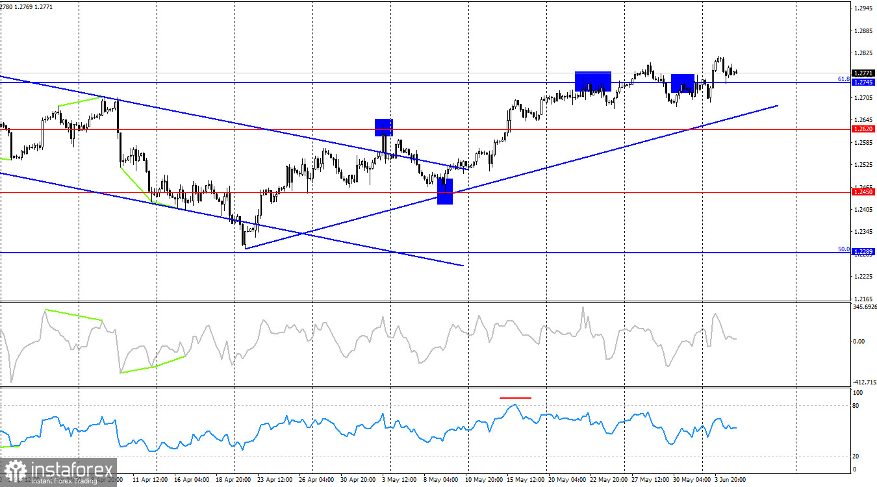Click the 1.2705 price scale value
The height and width of the screenshot is (487, 877).
[x=865, y=98]
